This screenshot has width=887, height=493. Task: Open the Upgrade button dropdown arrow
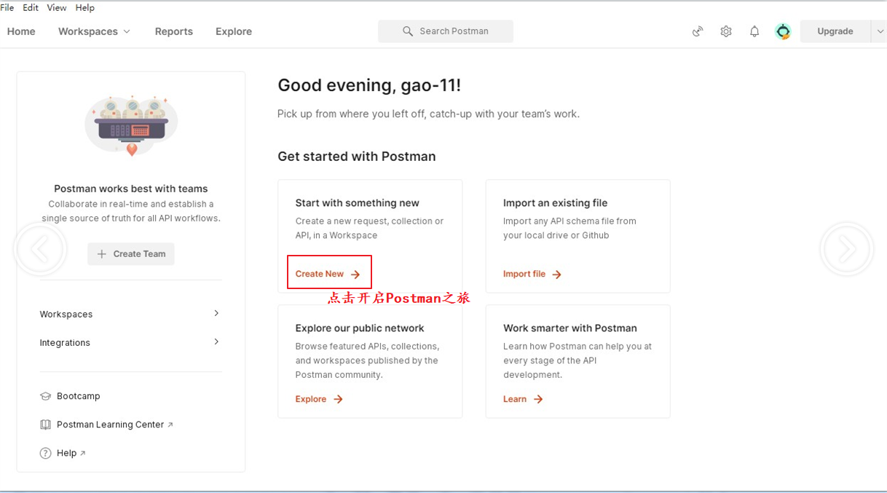pos(879,31)
